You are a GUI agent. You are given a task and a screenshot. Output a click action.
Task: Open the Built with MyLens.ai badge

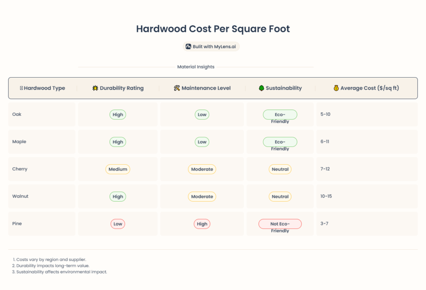pyautogui.click(x=211, y=46)
